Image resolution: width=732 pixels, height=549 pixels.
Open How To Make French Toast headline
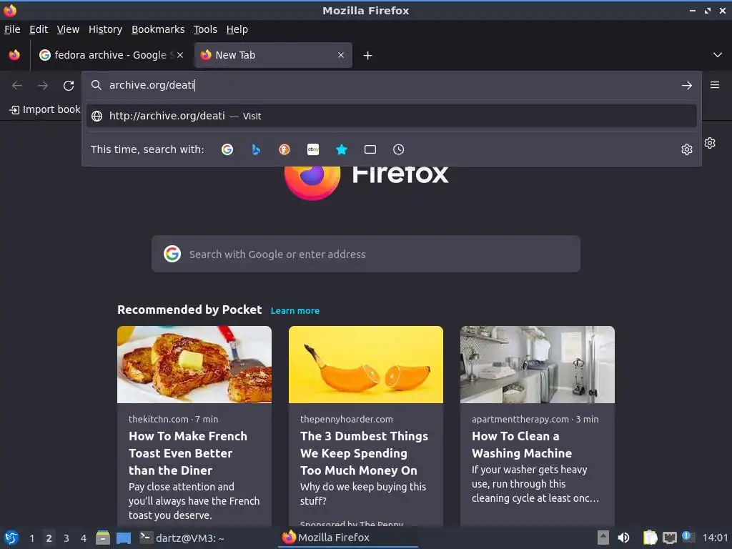pyautogui.click(x=188, y=452)
